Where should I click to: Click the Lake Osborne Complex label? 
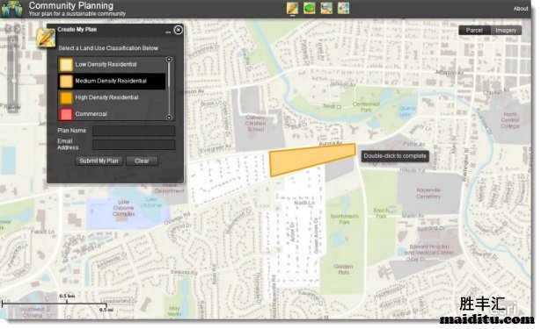coord(123,208)
